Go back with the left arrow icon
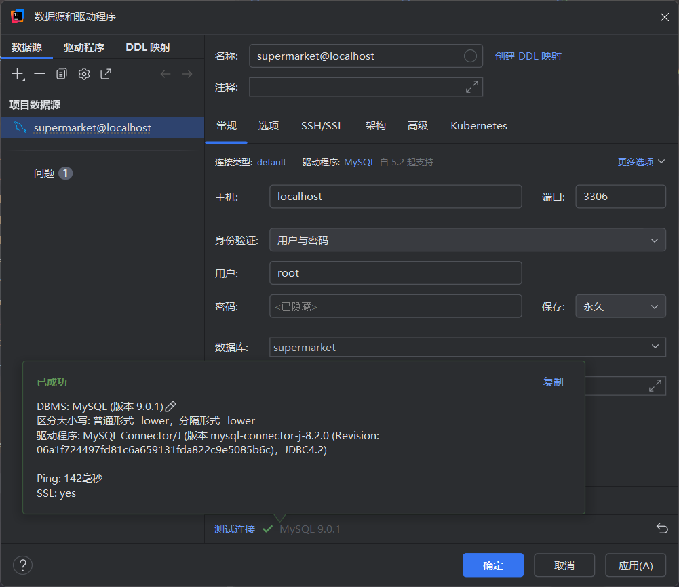Viewport: 679px width, 587px height. 166,74
